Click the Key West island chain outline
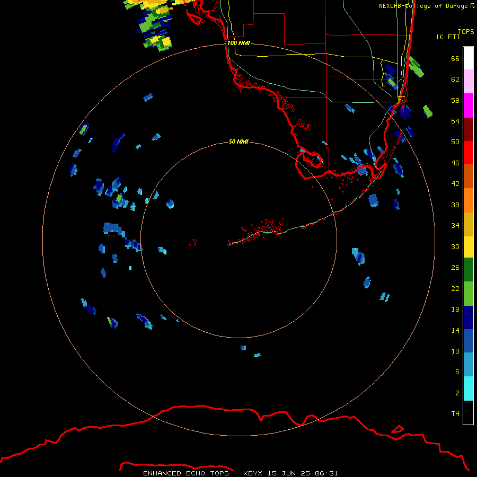The height and width of the screenshot is (477, 477). [x=255, y=231]
